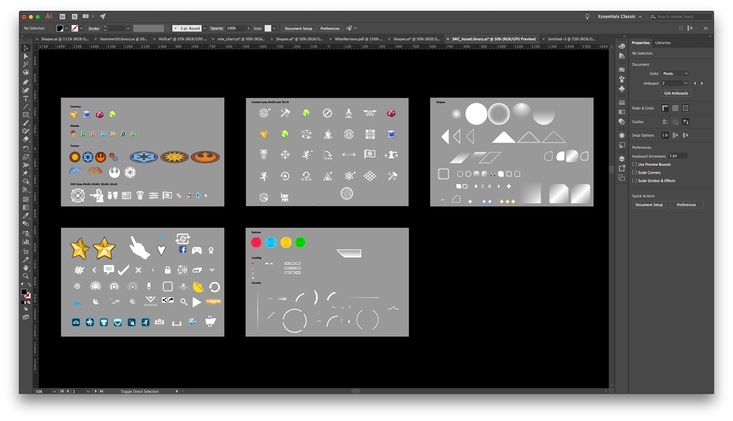Switch to the Properties tab

click(x=641, y=43)
